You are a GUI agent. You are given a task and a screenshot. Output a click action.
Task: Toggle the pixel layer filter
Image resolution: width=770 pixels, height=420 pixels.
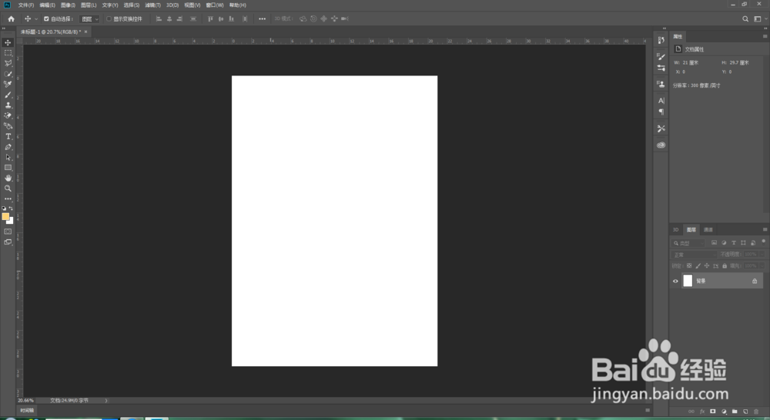pyautogui.click(x=714, y=243)
